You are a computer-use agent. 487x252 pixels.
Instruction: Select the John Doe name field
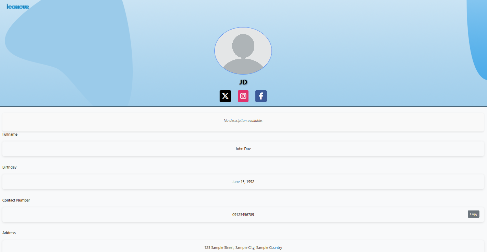[243, 149]
